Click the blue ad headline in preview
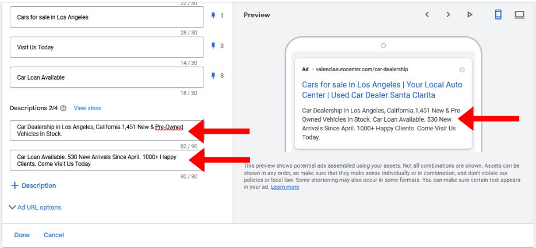This screenshot has height=248, width=536. (x=382, y=90)
